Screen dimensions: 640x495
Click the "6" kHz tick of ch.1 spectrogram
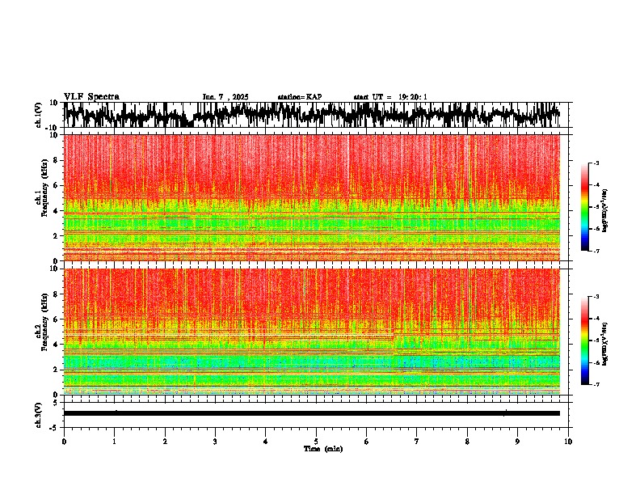[x=57, y=185]
